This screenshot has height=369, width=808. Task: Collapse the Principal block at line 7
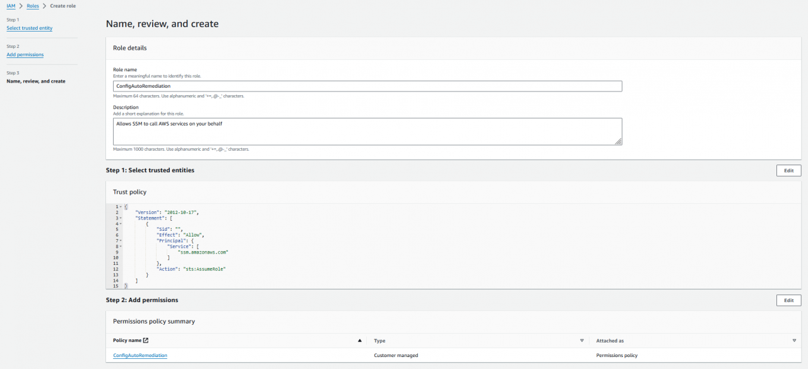click(x=120, y=240)
